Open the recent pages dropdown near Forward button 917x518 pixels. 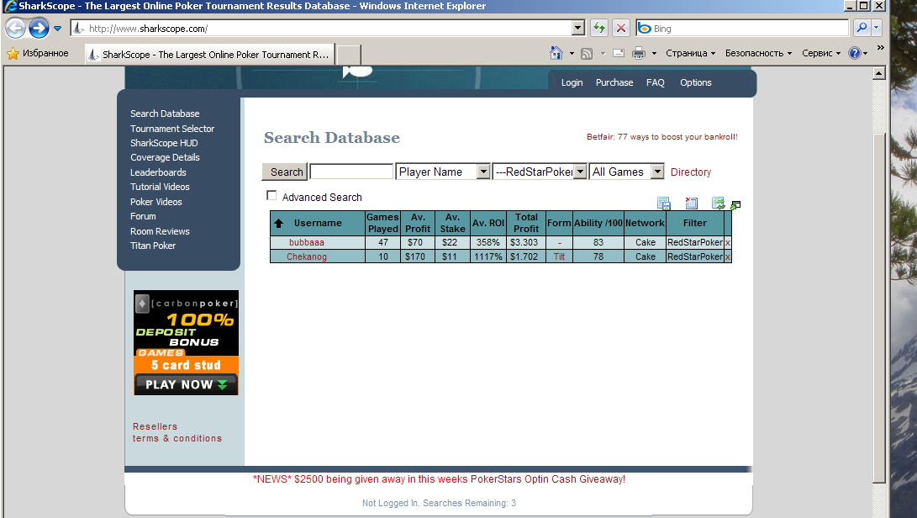[x=57, y=28]
